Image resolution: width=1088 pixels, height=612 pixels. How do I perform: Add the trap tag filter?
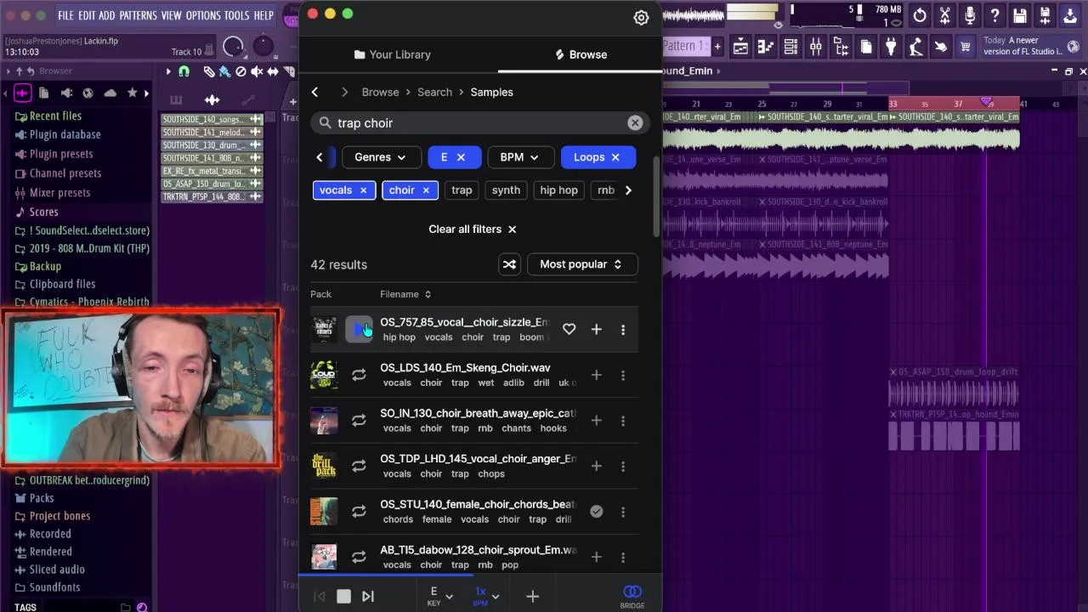(462, 190)
